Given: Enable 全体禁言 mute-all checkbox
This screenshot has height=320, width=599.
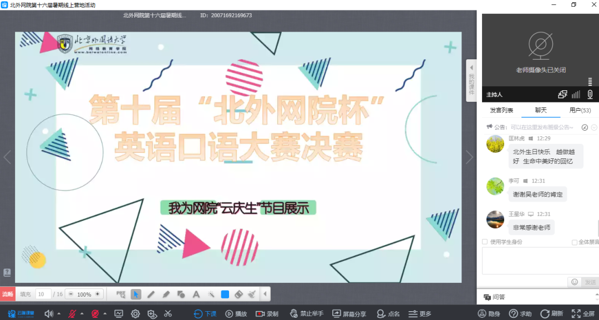Looking at the screenshot, I should tap(574, 242).
